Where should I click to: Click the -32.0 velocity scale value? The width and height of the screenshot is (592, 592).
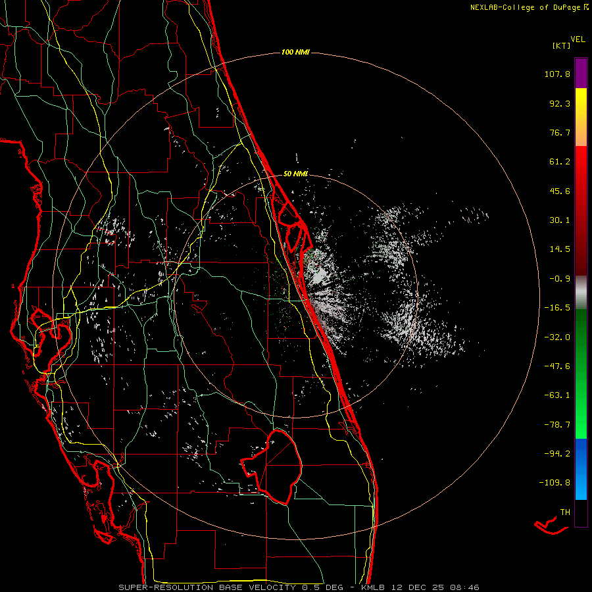click(557, 337)
